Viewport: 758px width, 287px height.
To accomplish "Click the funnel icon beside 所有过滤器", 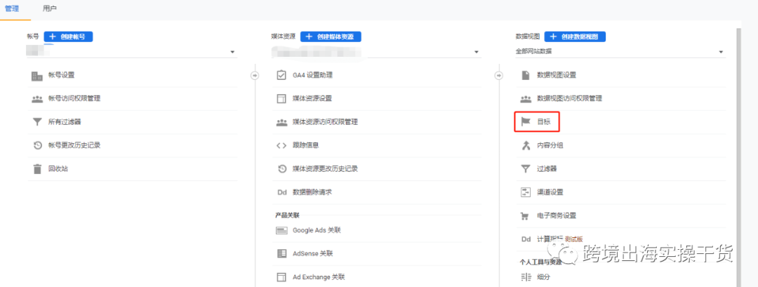I will tap(36, 122).
